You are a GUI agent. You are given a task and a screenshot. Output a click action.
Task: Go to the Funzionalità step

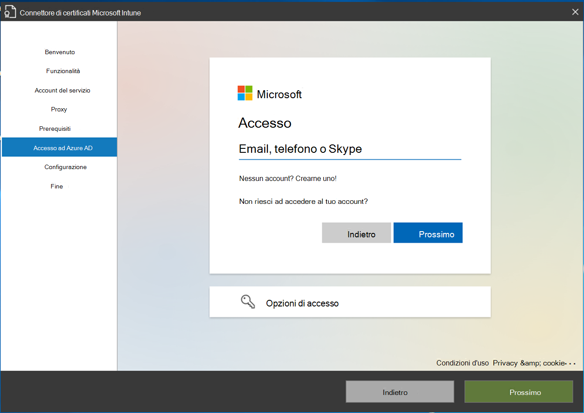point(63,71)
